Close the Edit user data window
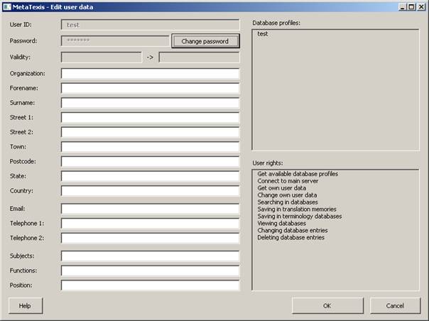This screenshot has height=321, width=429. pyautogui.click(x=421, y=7)
